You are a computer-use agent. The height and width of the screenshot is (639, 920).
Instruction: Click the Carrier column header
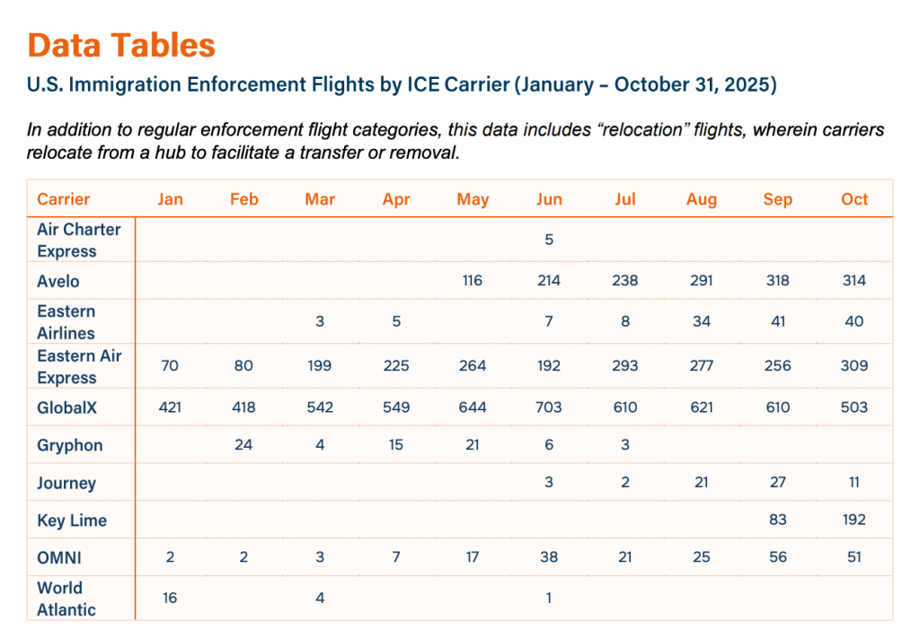click(x=63, y=199)
